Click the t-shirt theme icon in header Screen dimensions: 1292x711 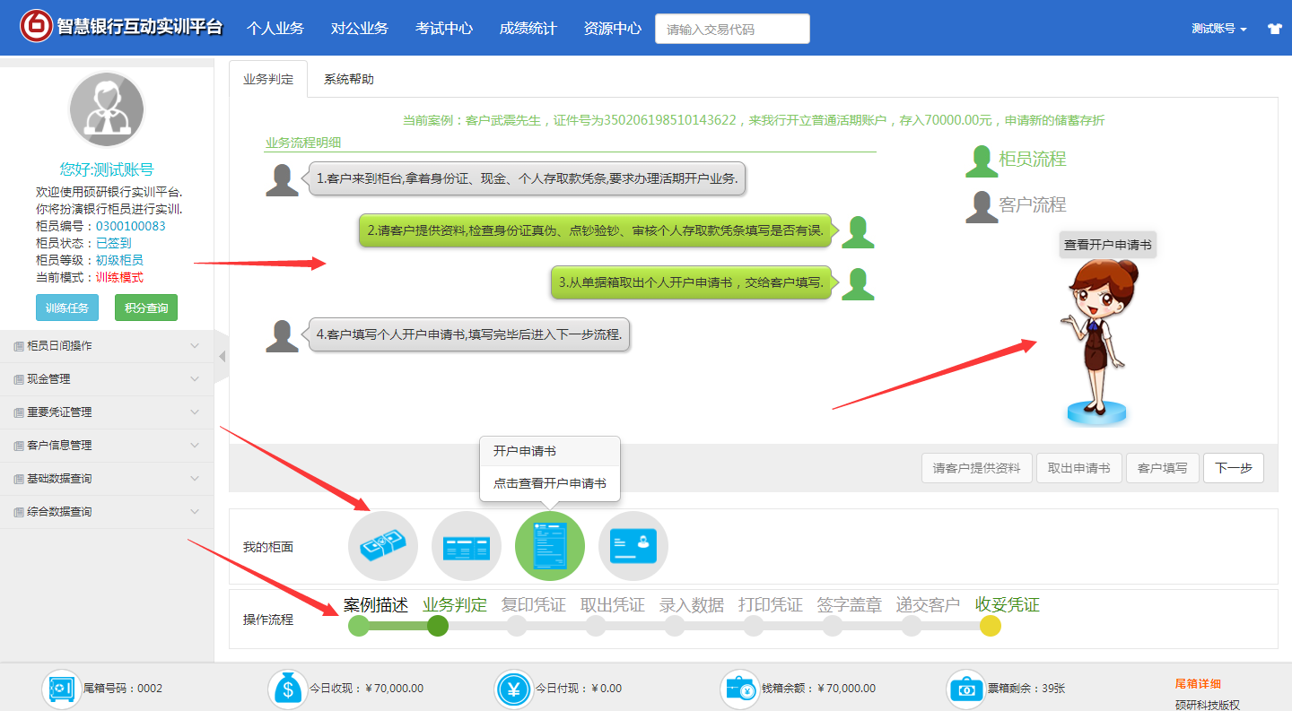pyautogui.click(x=1274, y=29)
